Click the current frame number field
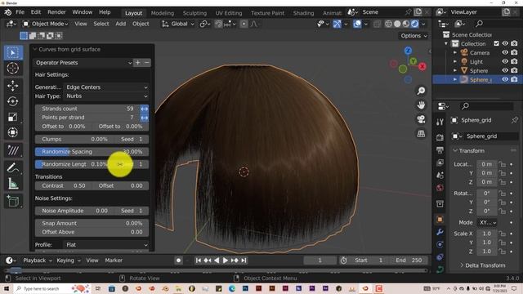This screenshot has height=294, width=523. pyautogui.click(x=320, y=261)
